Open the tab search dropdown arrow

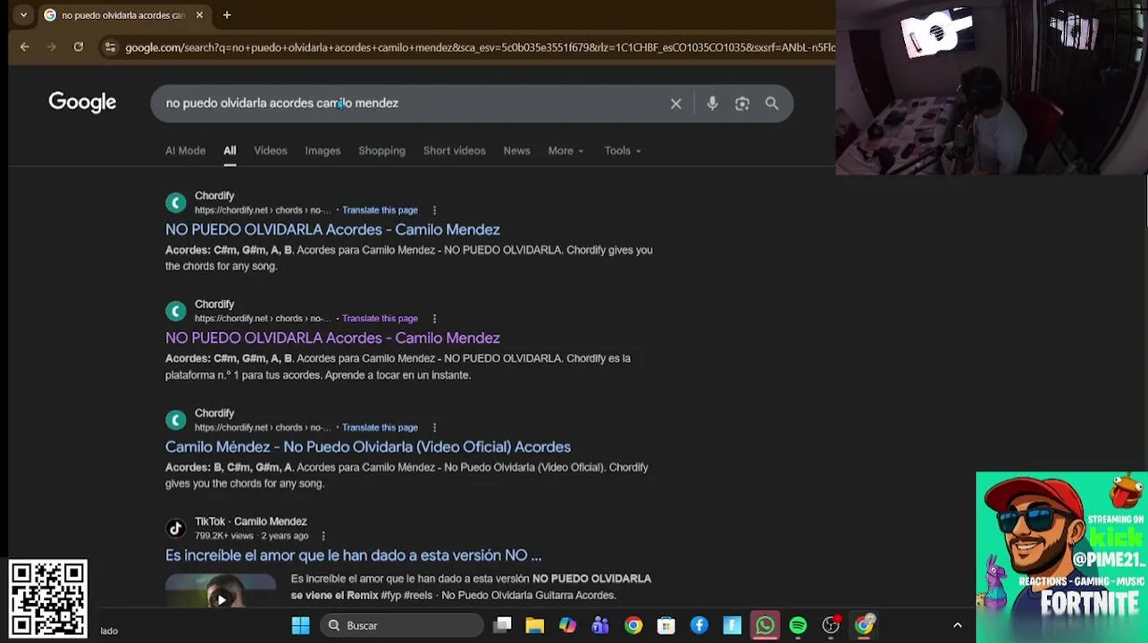click(23, 15)
